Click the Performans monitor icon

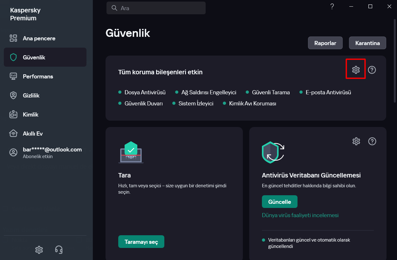13,77
